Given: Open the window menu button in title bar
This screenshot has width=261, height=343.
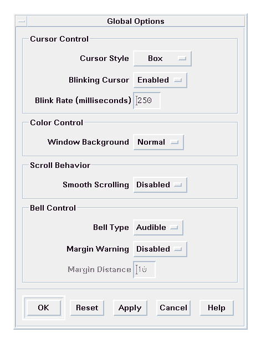Looking at the screenshot, I should tap(22, 22).
